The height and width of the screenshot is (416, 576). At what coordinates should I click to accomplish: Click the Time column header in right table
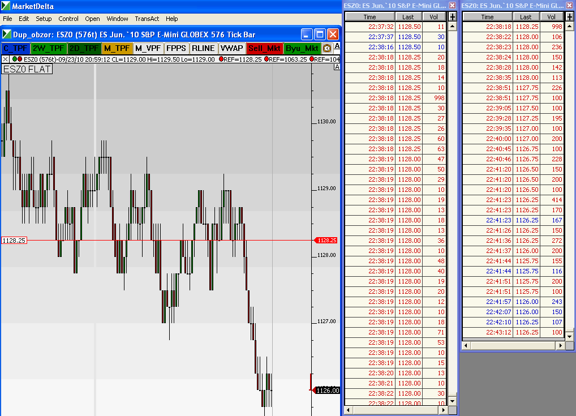coord(487,17)
